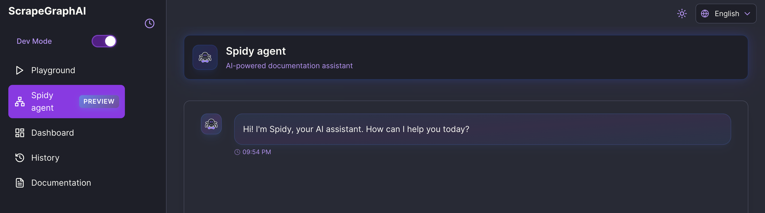Select the Spidy agent sidebar entry
The width and height of the screenshot is (765, 213).
point(67,102)
